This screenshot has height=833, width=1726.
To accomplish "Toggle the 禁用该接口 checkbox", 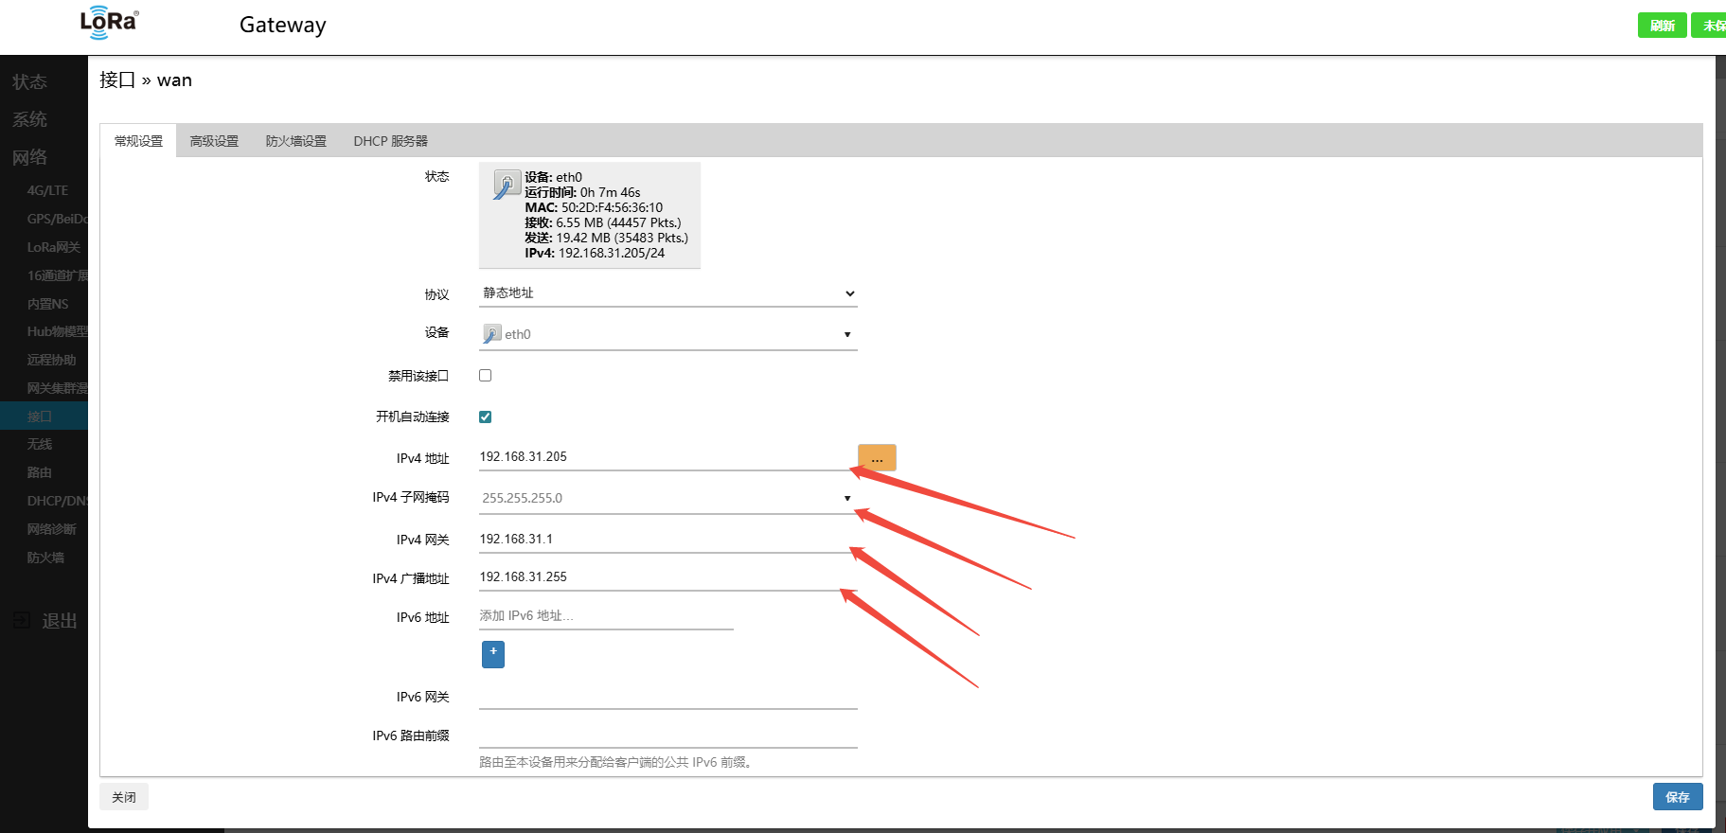I will pyautogui.click(x=486, y=376).
